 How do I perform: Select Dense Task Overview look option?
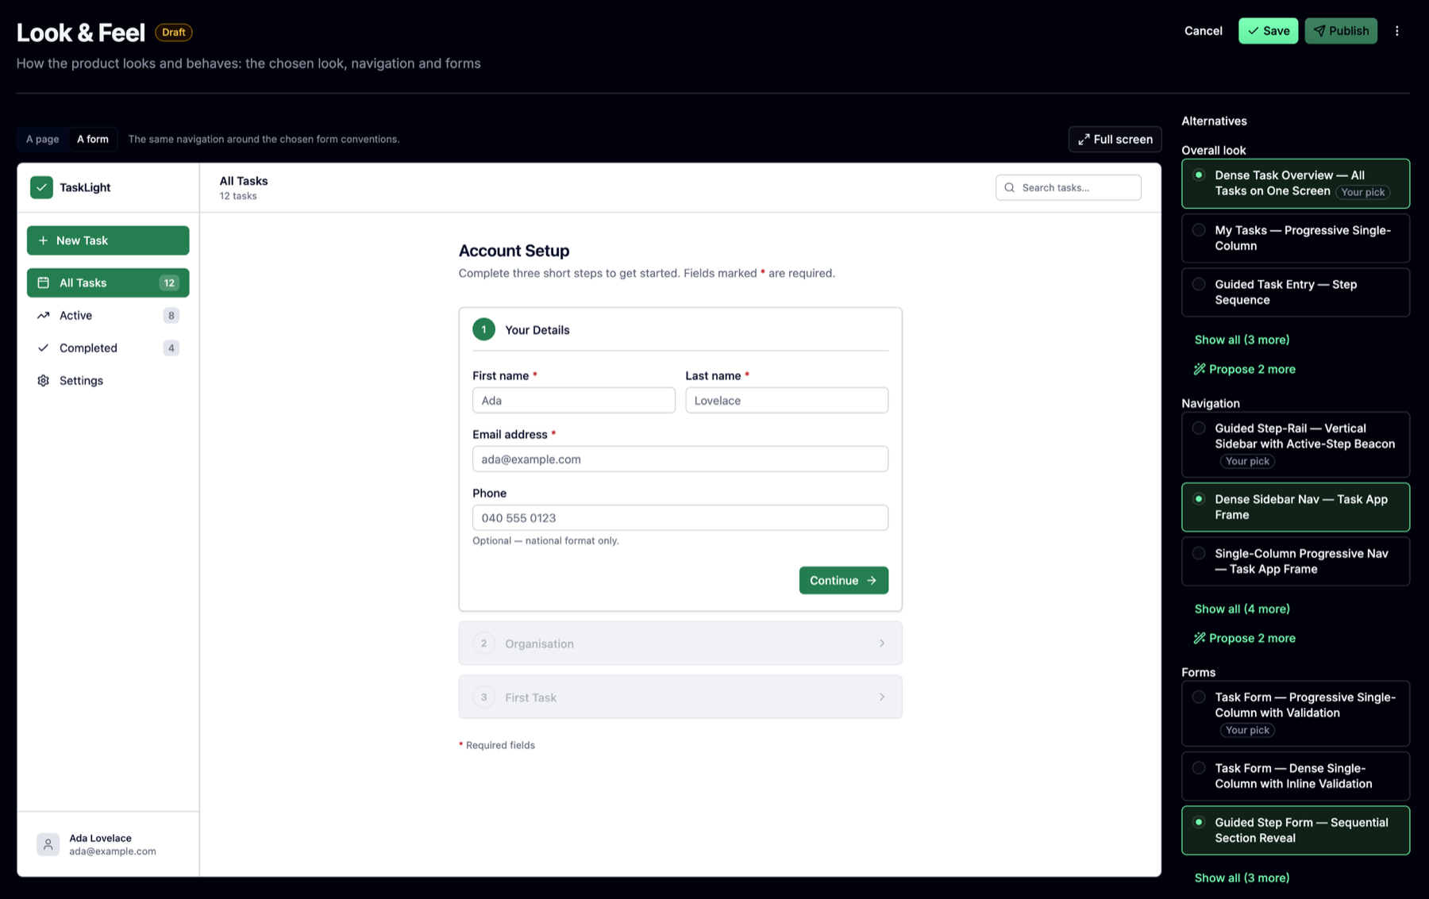1296,183
